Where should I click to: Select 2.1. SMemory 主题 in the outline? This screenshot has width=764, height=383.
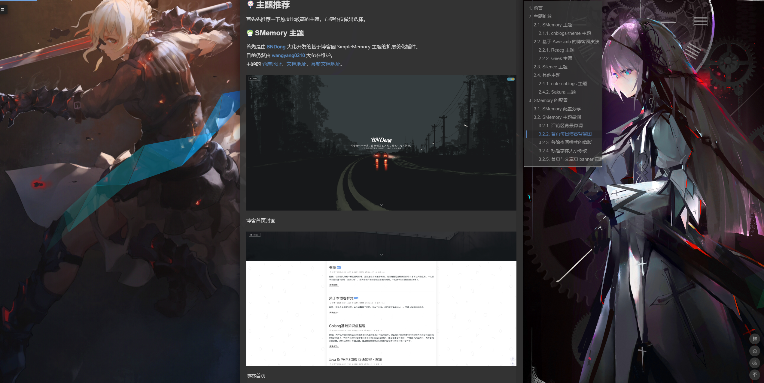point(552,25)
